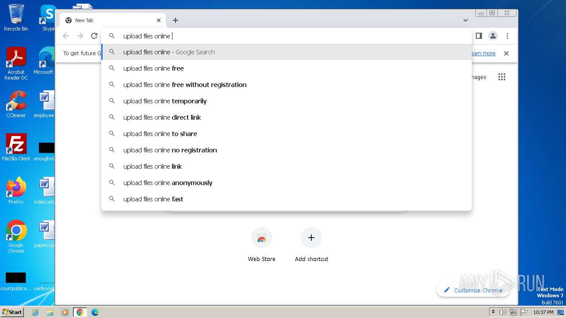Switch to Chrome in the taskbar
Screen dimensions: 566x318
click(x=80, y=312)
